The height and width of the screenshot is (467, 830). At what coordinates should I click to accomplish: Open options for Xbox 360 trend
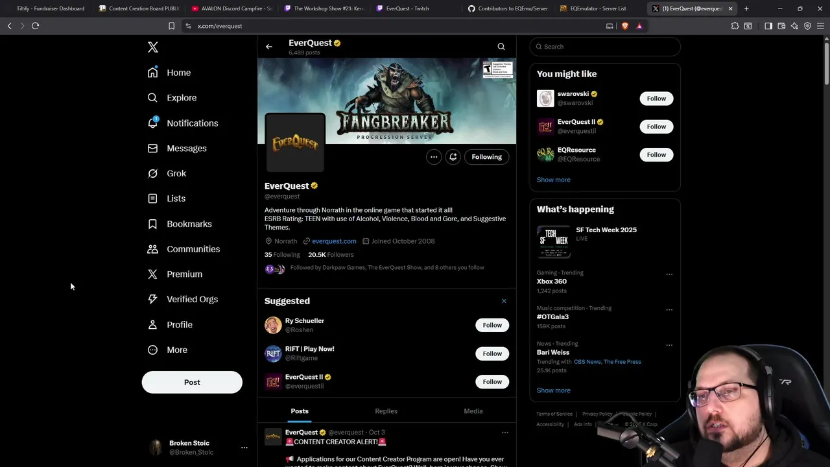(669, 274)
